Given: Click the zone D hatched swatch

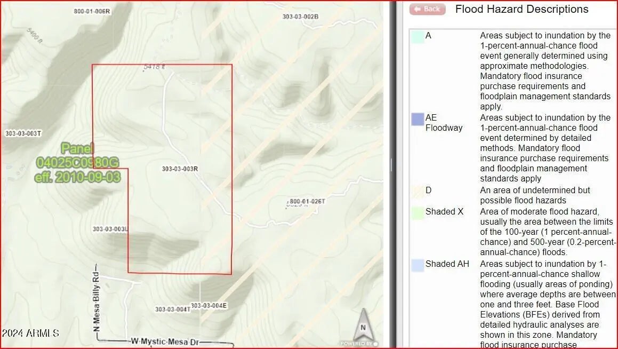Looking at the screenshot, I should (418, 192).
